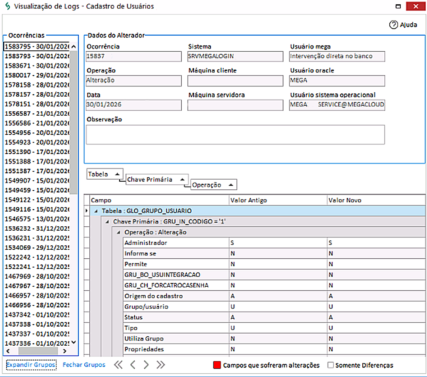Click the Administrador field row
427x377 pixels.
(274, 243)
